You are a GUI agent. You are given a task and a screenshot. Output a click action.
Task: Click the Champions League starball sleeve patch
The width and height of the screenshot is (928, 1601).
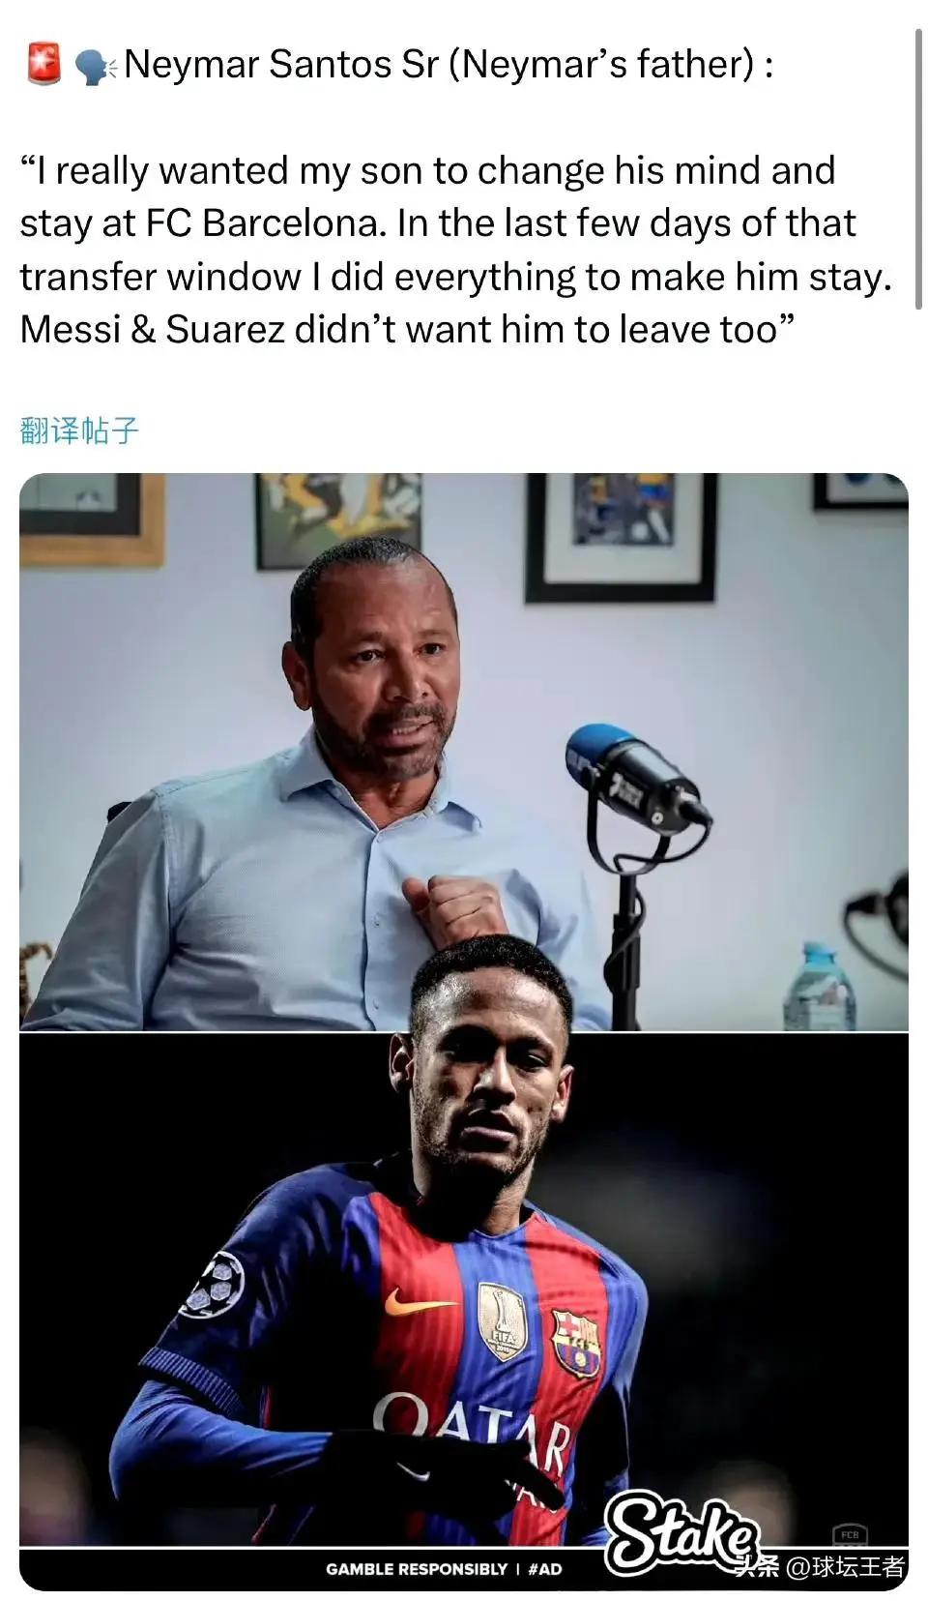(212, 1284)
